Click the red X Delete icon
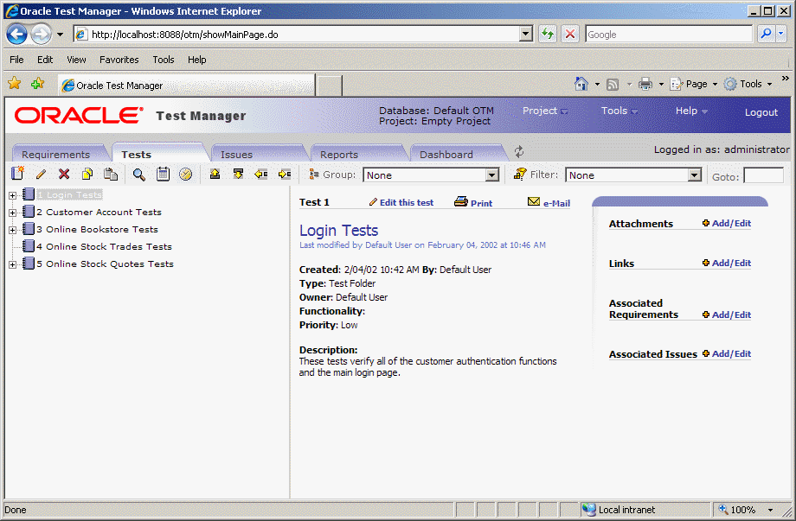This screenshot has width=796, height=521. coord(64,175)
